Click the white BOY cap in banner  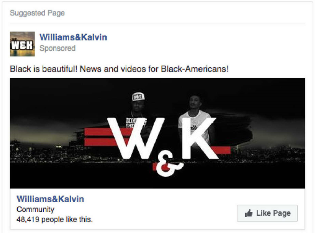coord(138,96)
